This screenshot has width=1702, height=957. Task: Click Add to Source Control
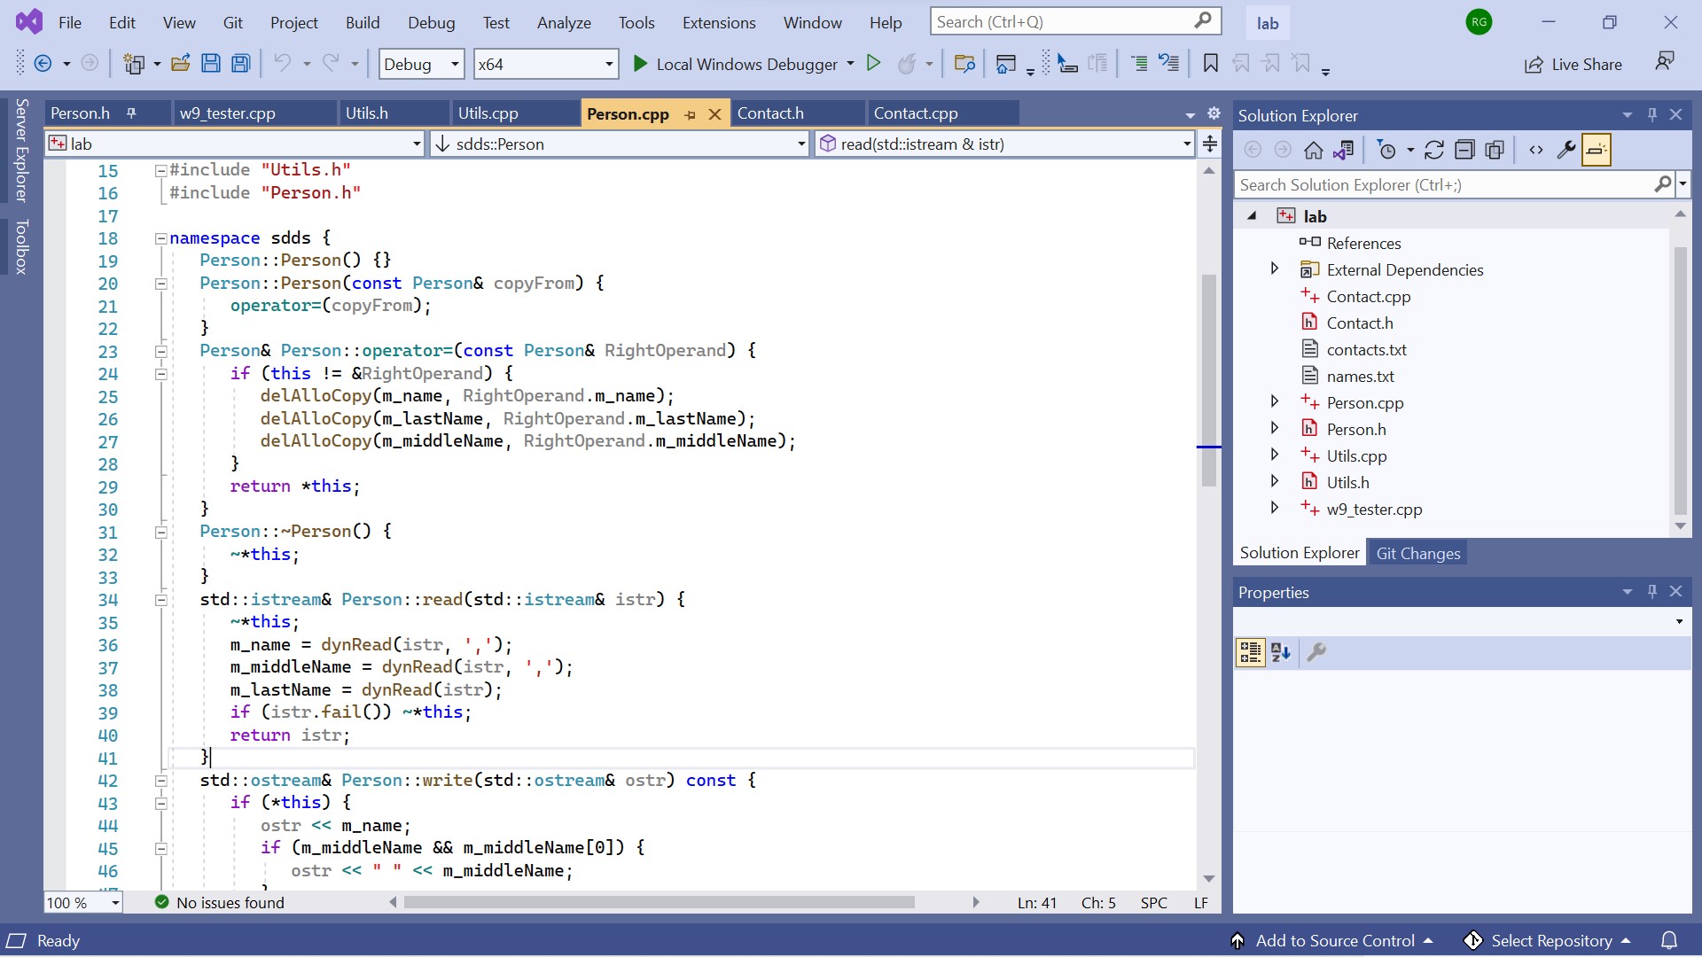pyautogui.click(x=1334, y=941)
